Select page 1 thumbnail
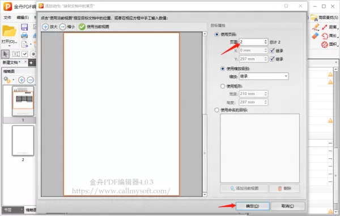 pyautogui.click(x=23, y=101)
